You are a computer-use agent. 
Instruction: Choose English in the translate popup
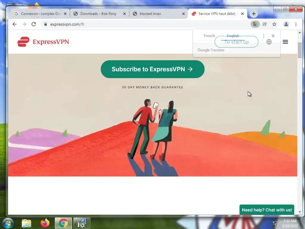[233, 36]
